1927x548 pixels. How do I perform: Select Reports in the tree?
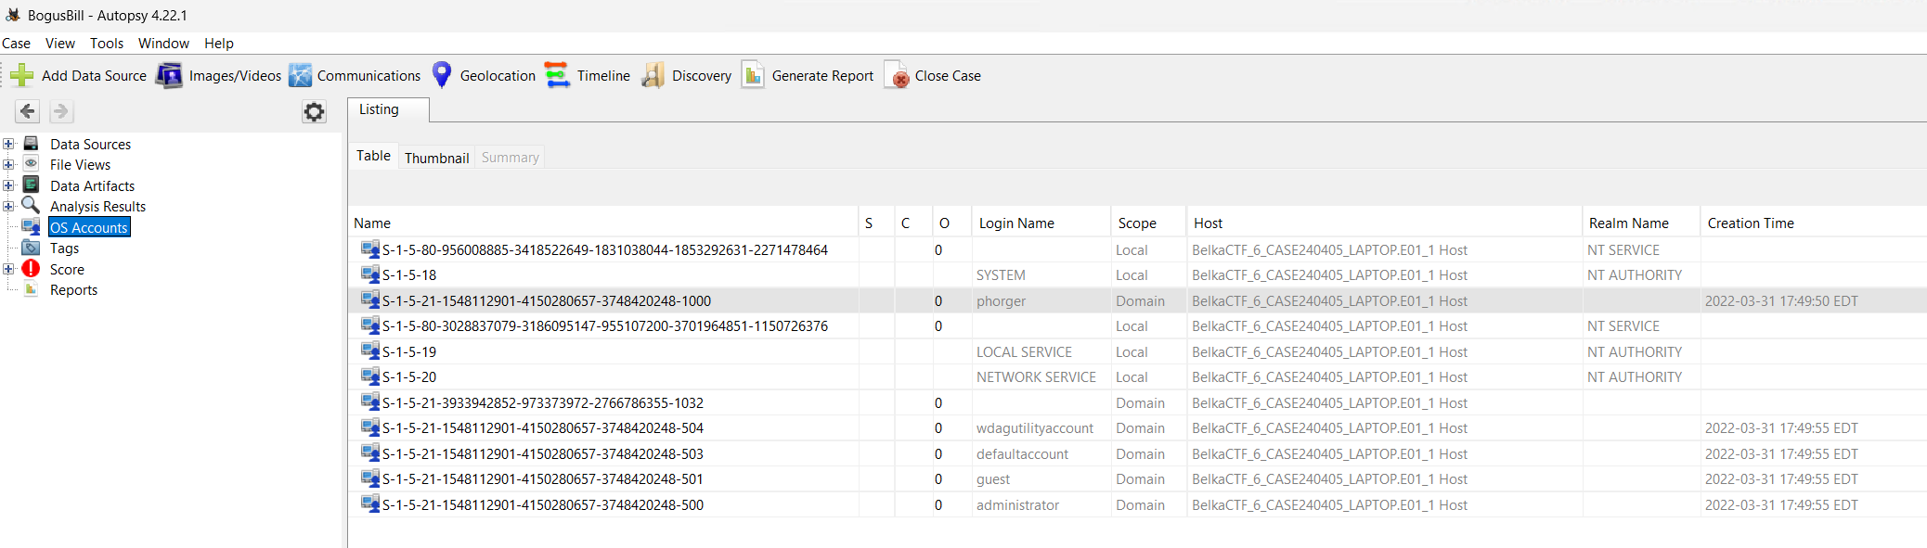[x=73, y=290]
